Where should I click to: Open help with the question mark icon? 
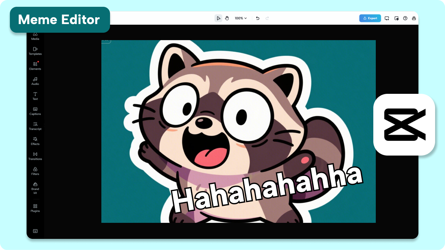point(405,18)
